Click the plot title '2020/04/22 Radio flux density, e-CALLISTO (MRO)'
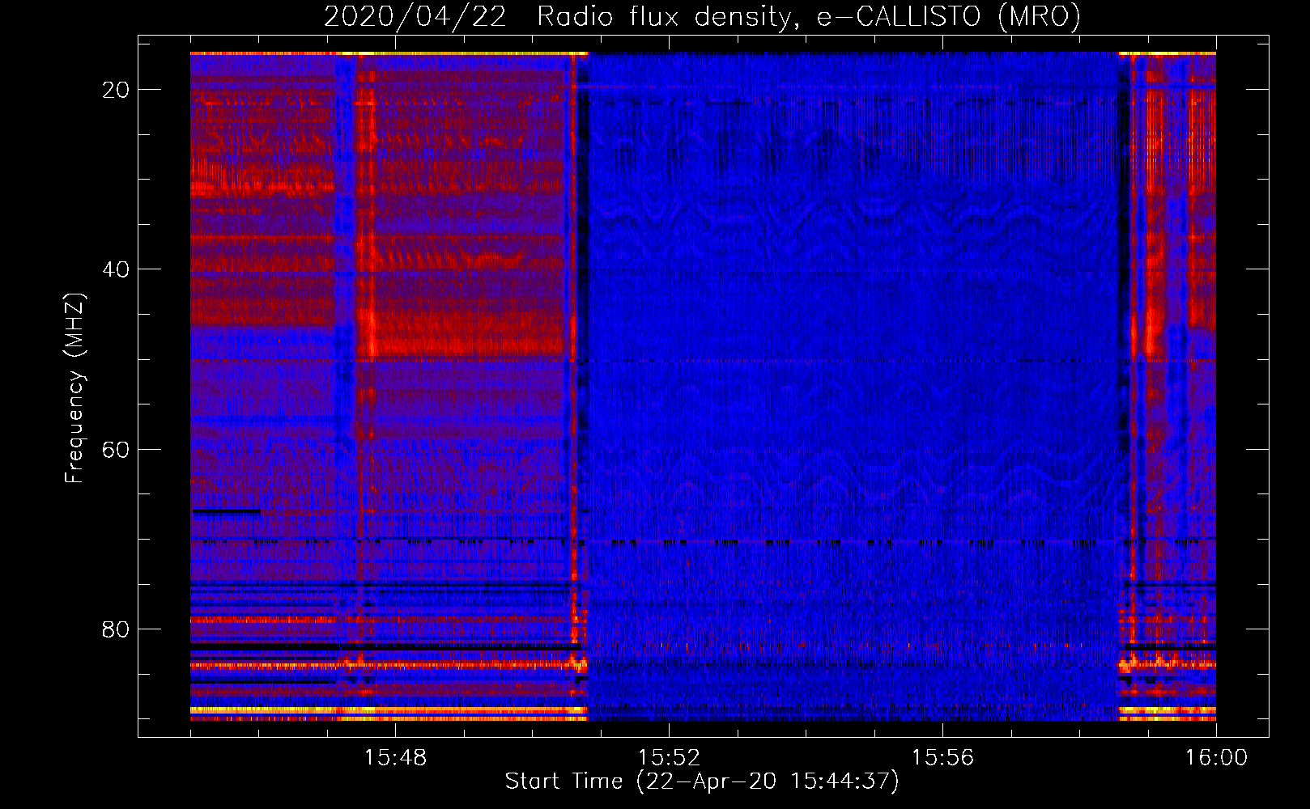The height and width of the screenshot is (809, 1310). pyautogui.click(x=702, y=16)
